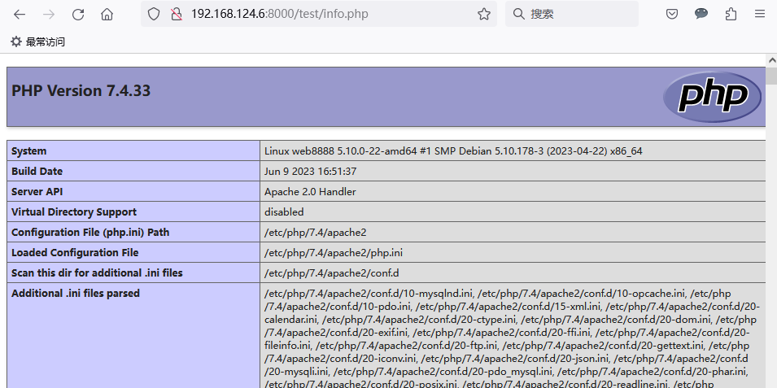This screenshot has width=777, height=388.
Task: Click the PHP logo link
Action: [x=712, y=96]
